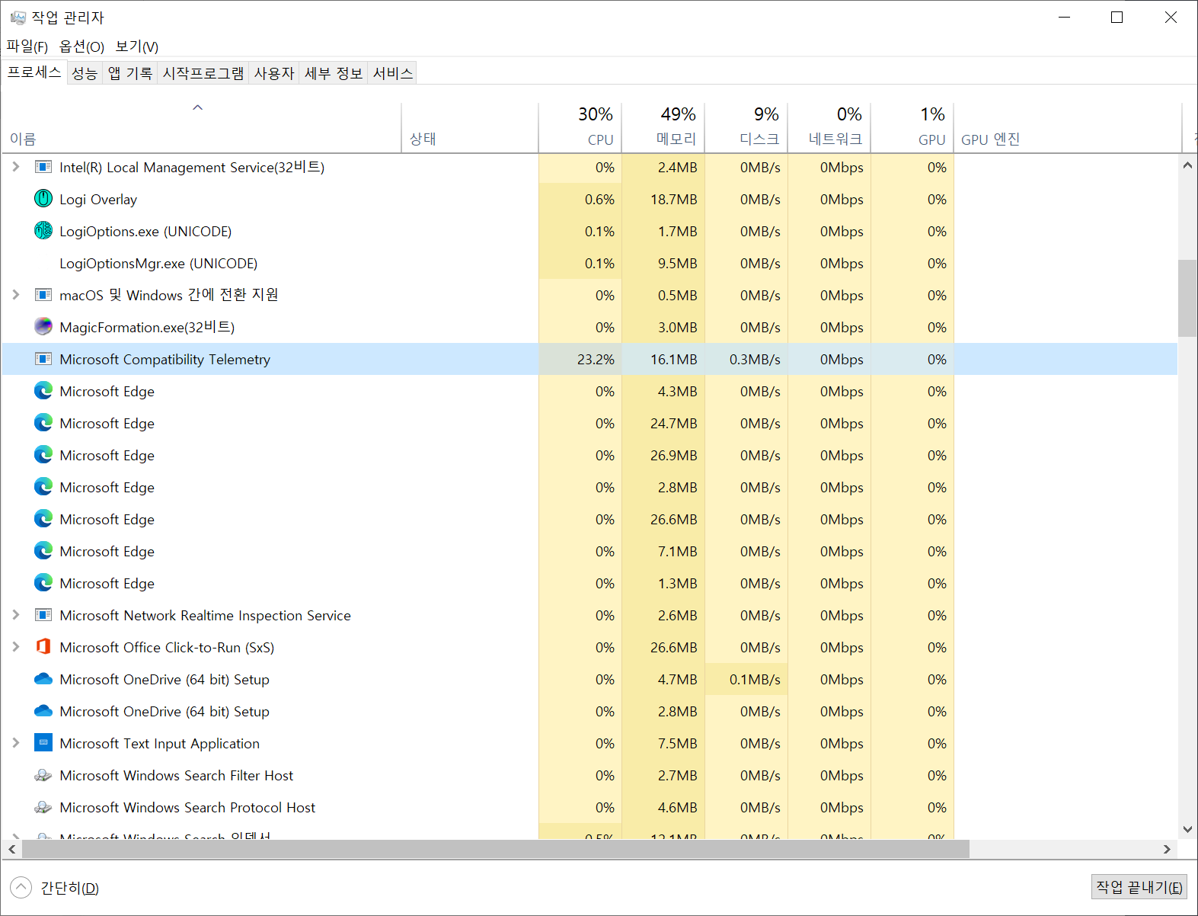Switch to the 서비스 tab
The image size is (1198, 916).
click(x=393, y=73)
